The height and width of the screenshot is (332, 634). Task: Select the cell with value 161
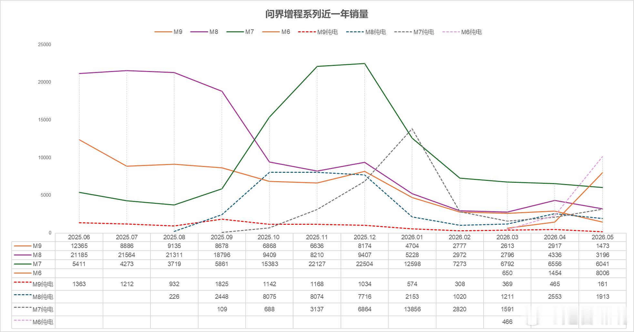tap(602, 284)
